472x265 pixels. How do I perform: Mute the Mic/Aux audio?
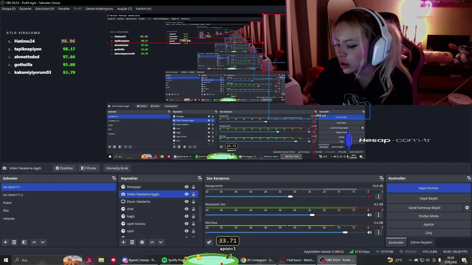[369, 233]
